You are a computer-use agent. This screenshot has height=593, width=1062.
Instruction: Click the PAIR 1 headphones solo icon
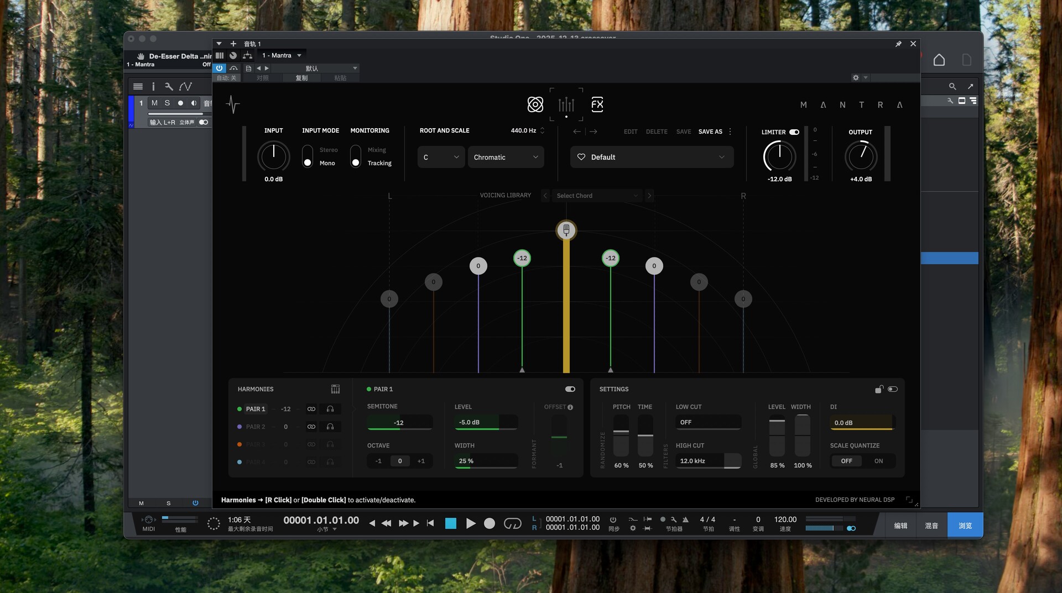point(330,409)
